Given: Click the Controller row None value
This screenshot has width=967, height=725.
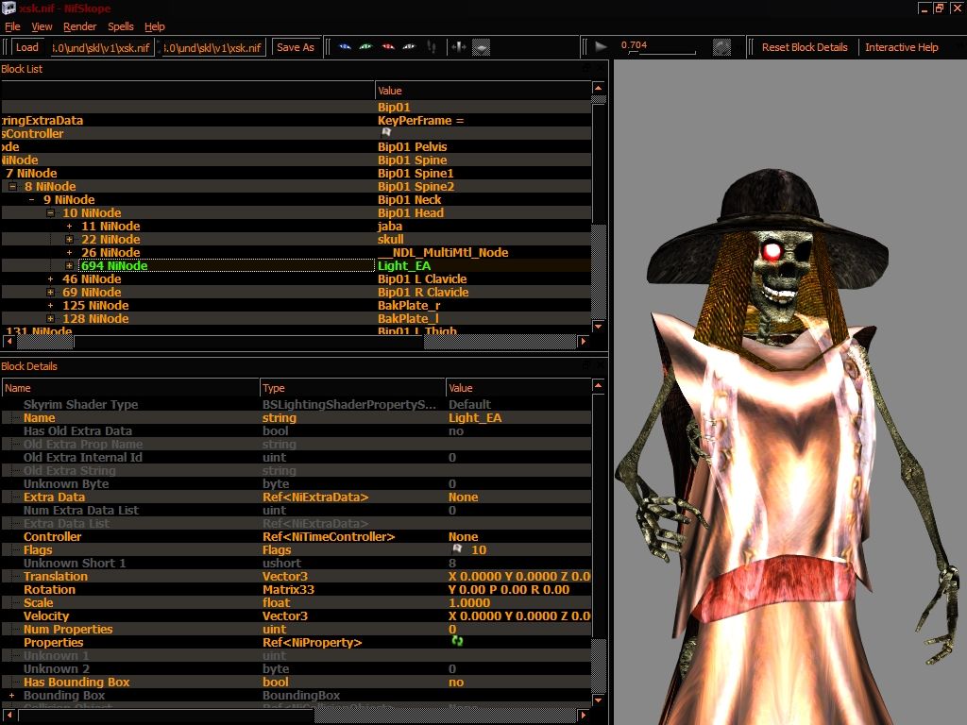Looking at the screenshot, I should 463,536.
